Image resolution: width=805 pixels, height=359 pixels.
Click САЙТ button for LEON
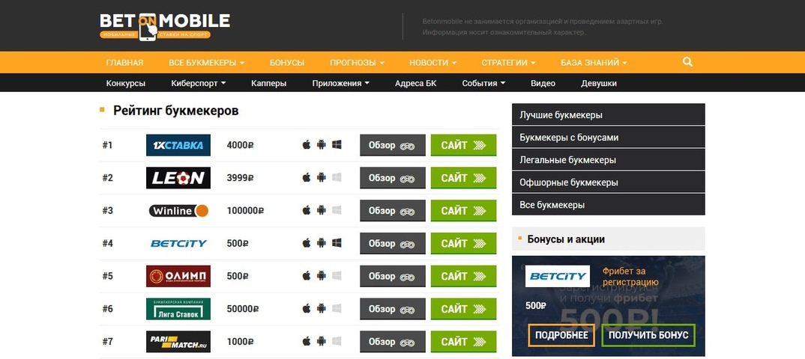(x=464, y=178)
